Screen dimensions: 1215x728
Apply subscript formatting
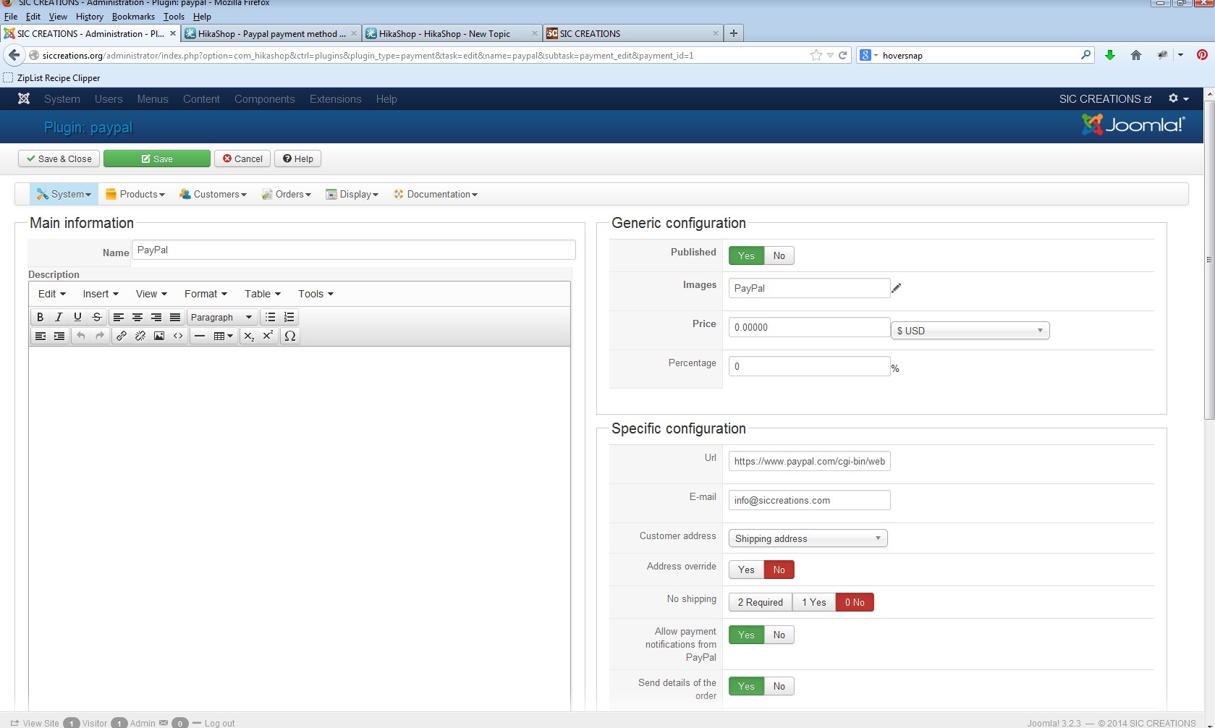[x=249, y=336]
